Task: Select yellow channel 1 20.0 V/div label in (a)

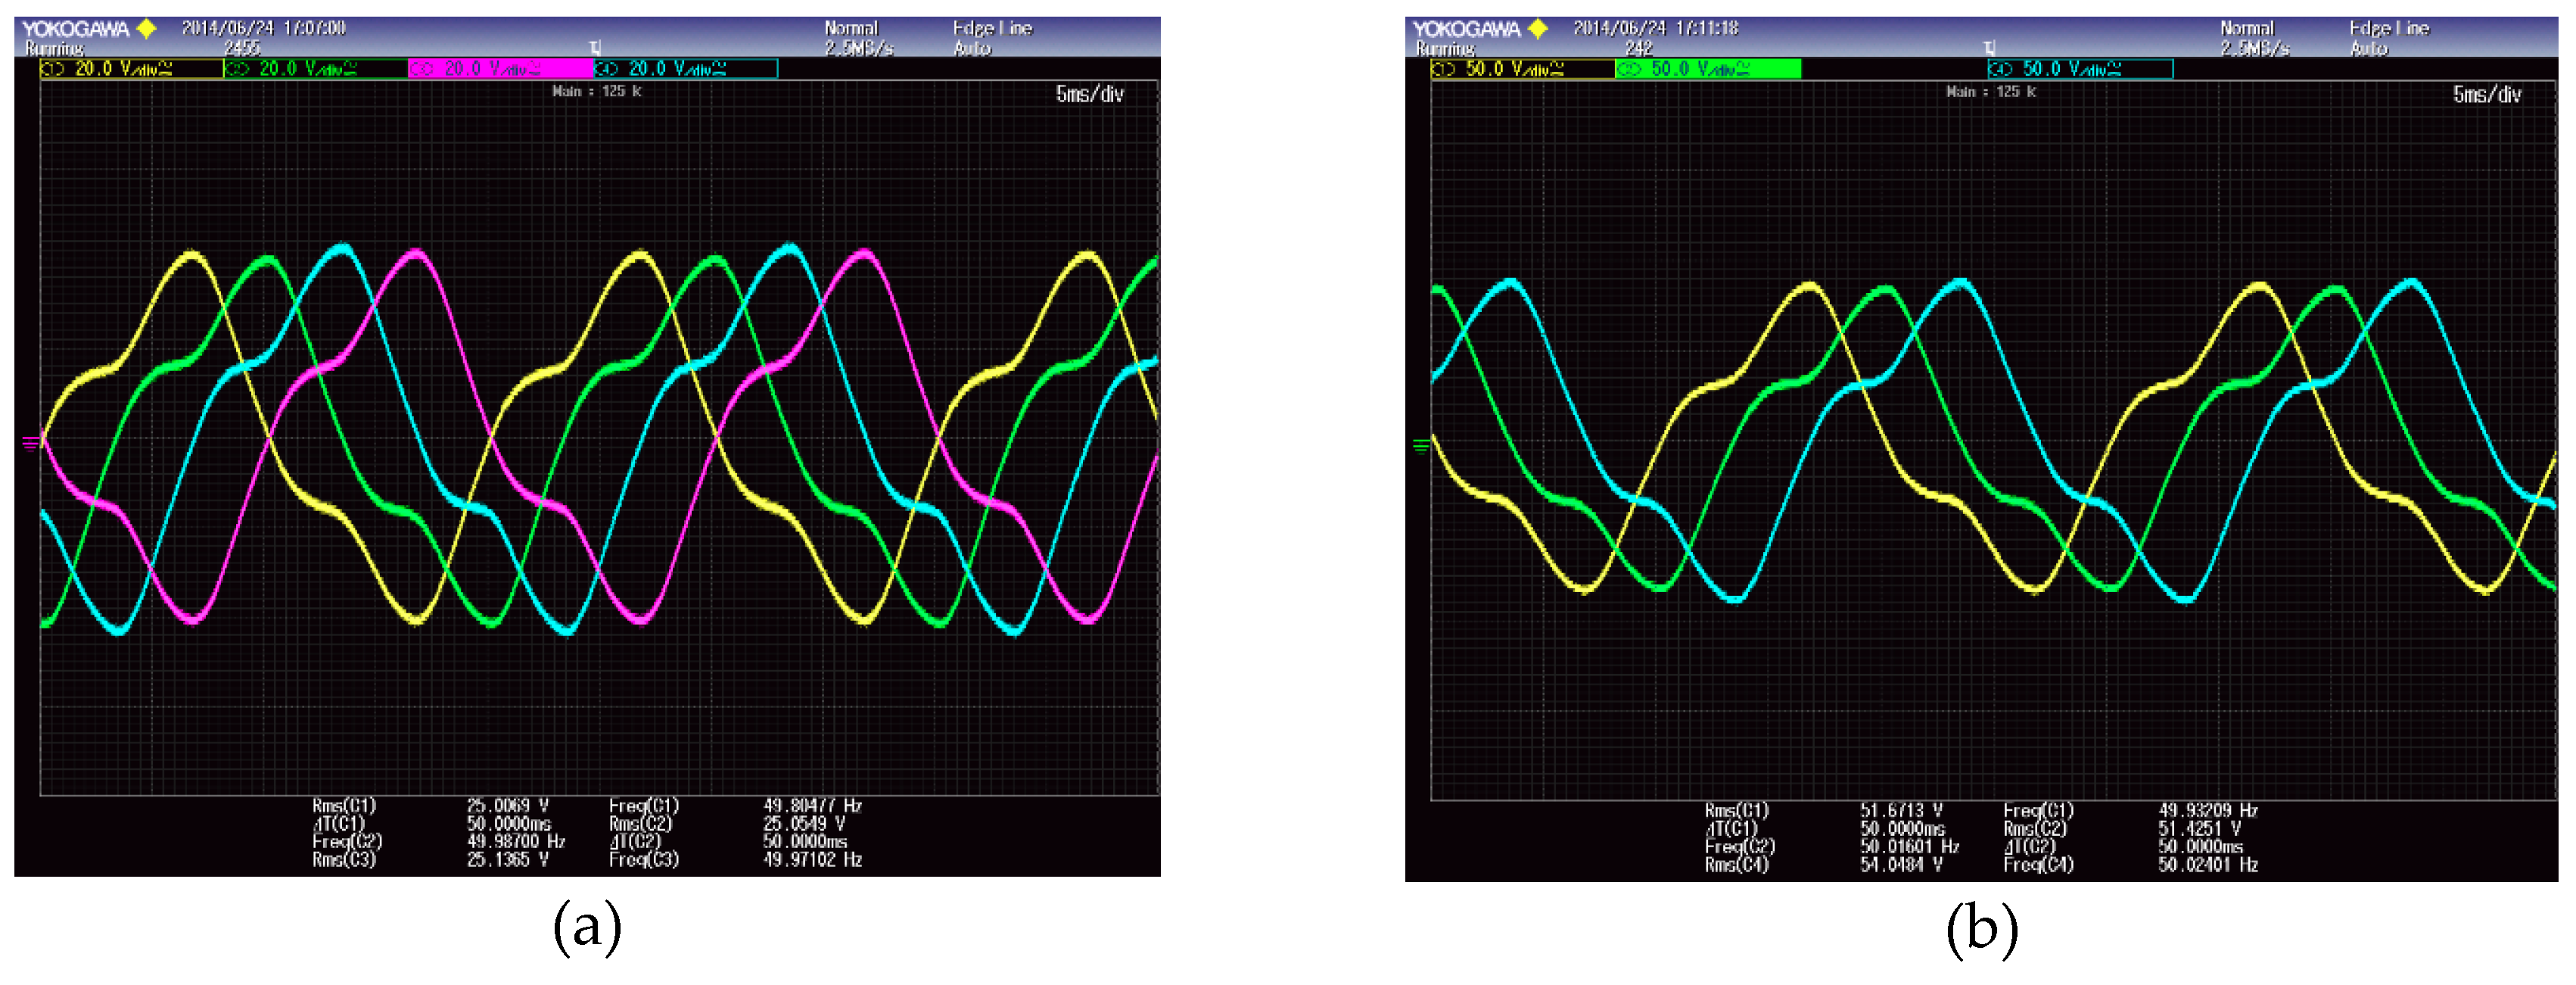Action: (x=130, y=69)
